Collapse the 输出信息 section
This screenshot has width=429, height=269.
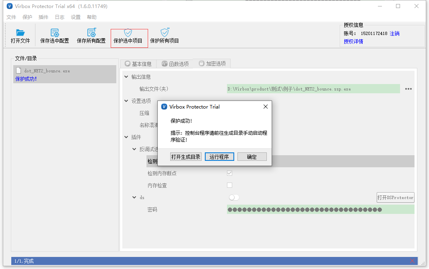tap(126, 77)
